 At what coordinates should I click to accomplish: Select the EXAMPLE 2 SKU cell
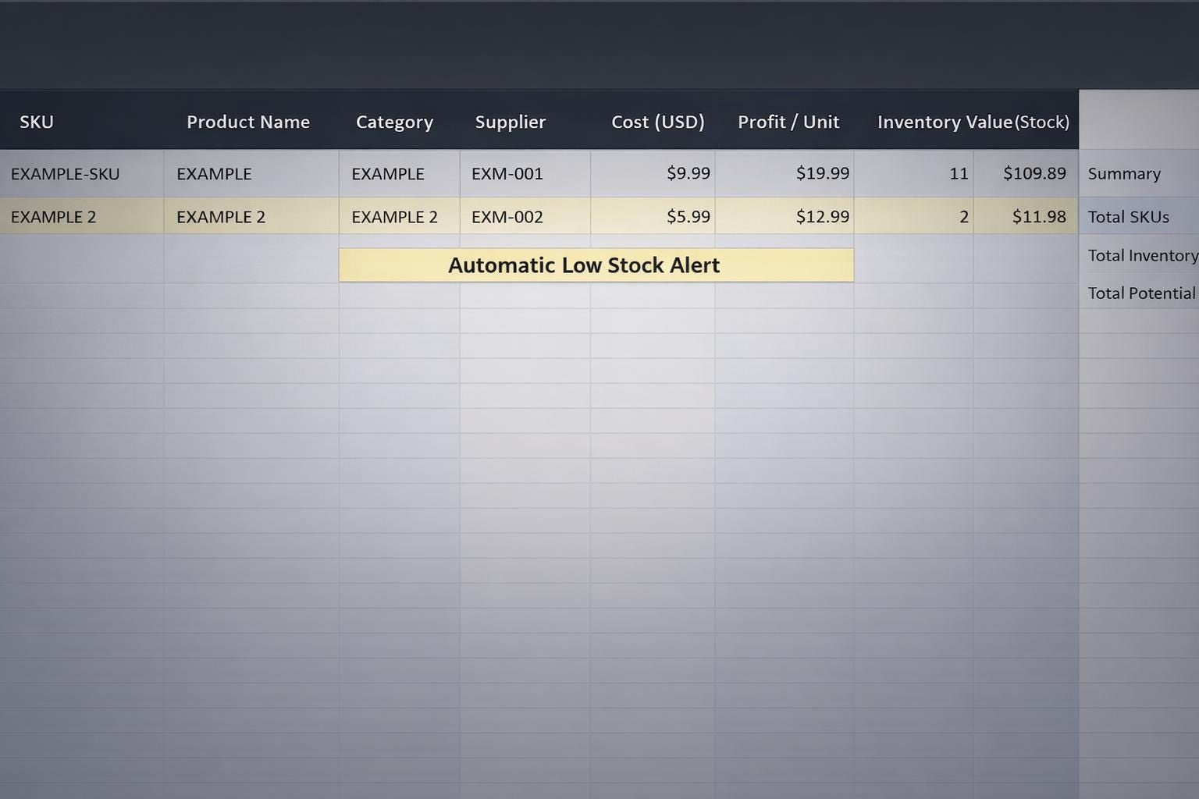[82, 216]
